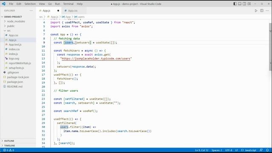Open the Customize Layout icon
Viewport: 272px width, 153px height.
[249, 4]
